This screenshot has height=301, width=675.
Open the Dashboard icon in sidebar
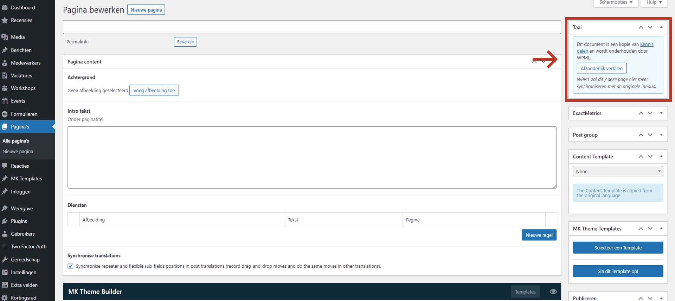(x=5, y=7)
